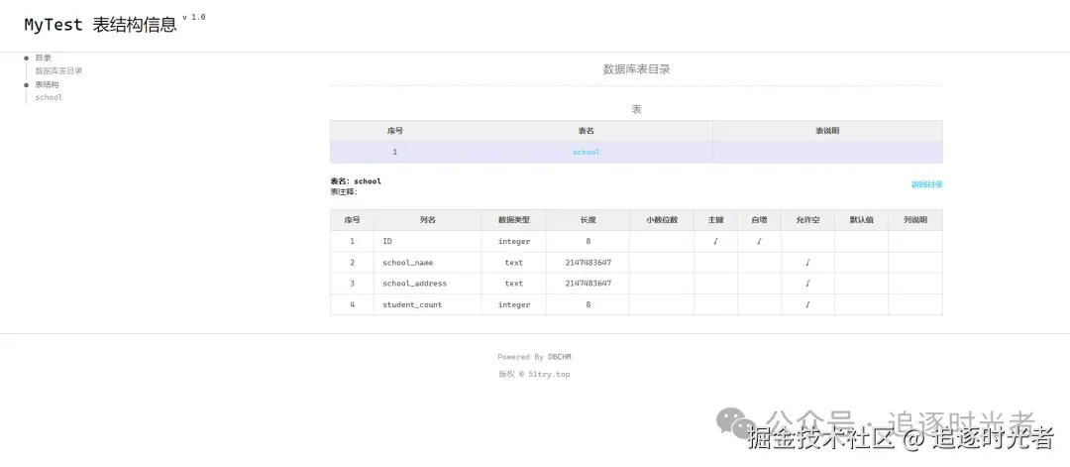This screenshot has height=467, width=1070.
Task: Open the school link in the table directory row
Action: point(587,153)
